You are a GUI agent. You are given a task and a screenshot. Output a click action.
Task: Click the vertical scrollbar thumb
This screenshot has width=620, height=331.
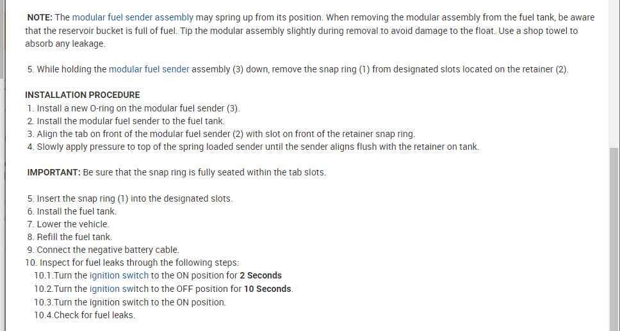tap(614, 237)
